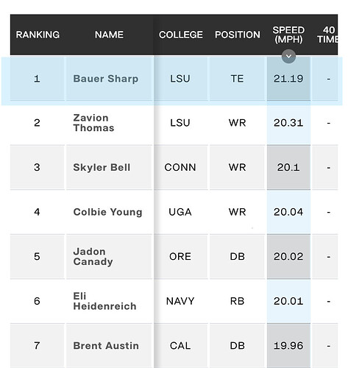Click the TE position cell
This screenshot has height=368, width=348.
click(237, 79)
